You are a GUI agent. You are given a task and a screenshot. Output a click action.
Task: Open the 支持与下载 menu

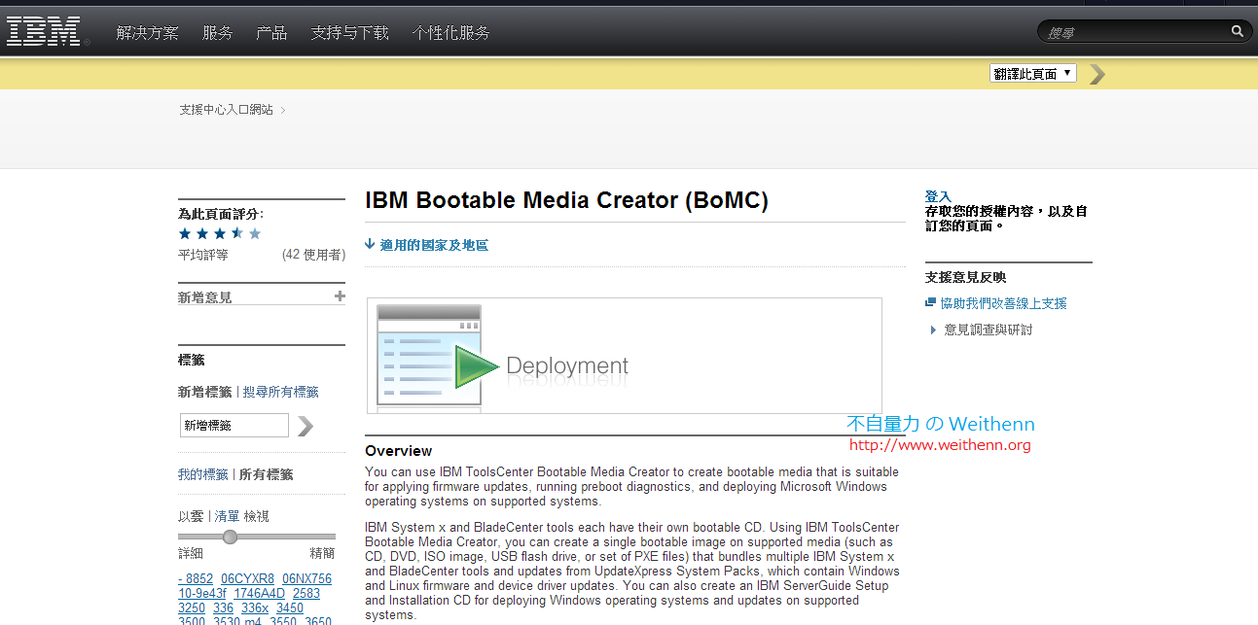[349, 33]
